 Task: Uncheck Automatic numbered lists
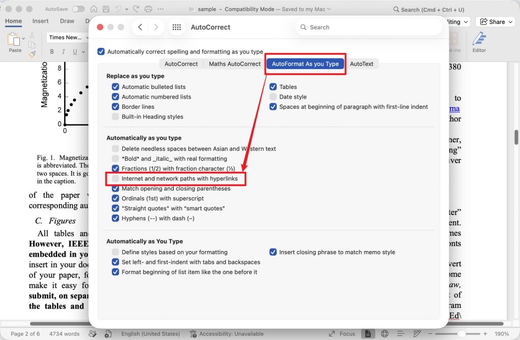[x=115, y=97]
